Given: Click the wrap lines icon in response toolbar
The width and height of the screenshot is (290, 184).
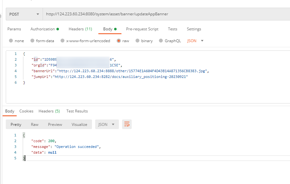Looking at the screenshot, I should [127, 124].
